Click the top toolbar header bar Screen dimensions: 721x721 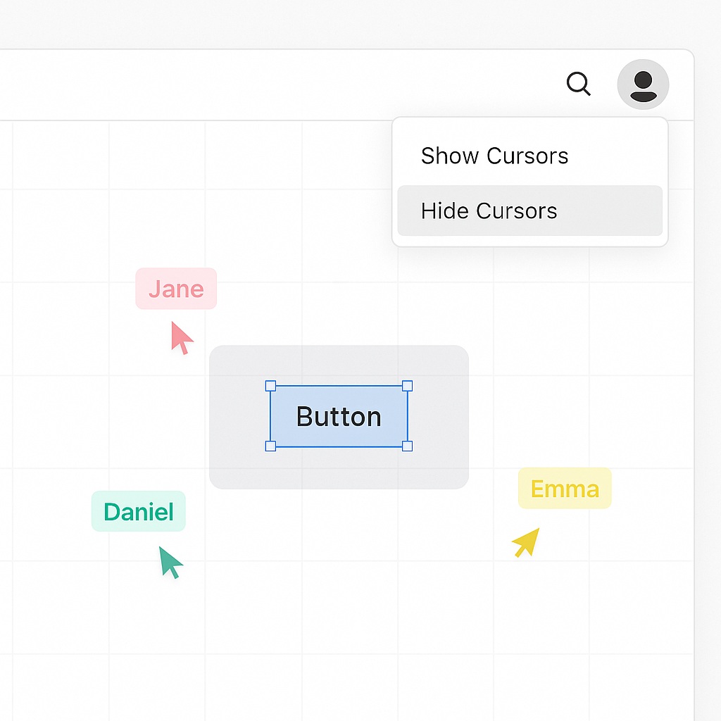(x=282, y=84)
